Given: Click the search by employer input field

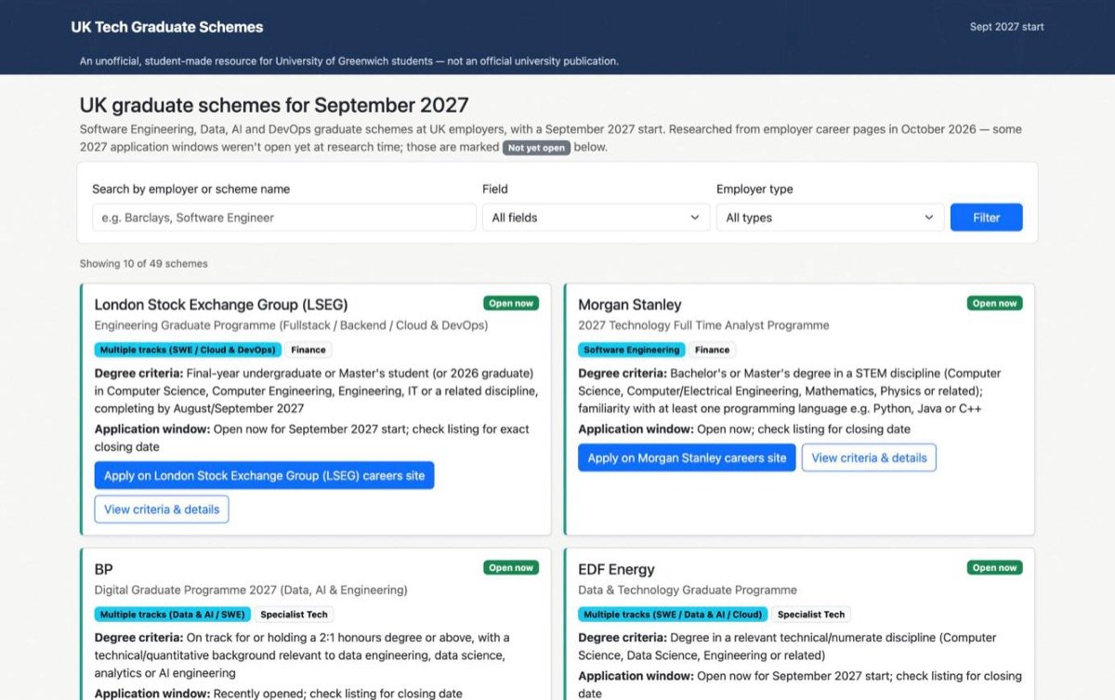Looking at the screenshot, I should click(x=284, y=218).
